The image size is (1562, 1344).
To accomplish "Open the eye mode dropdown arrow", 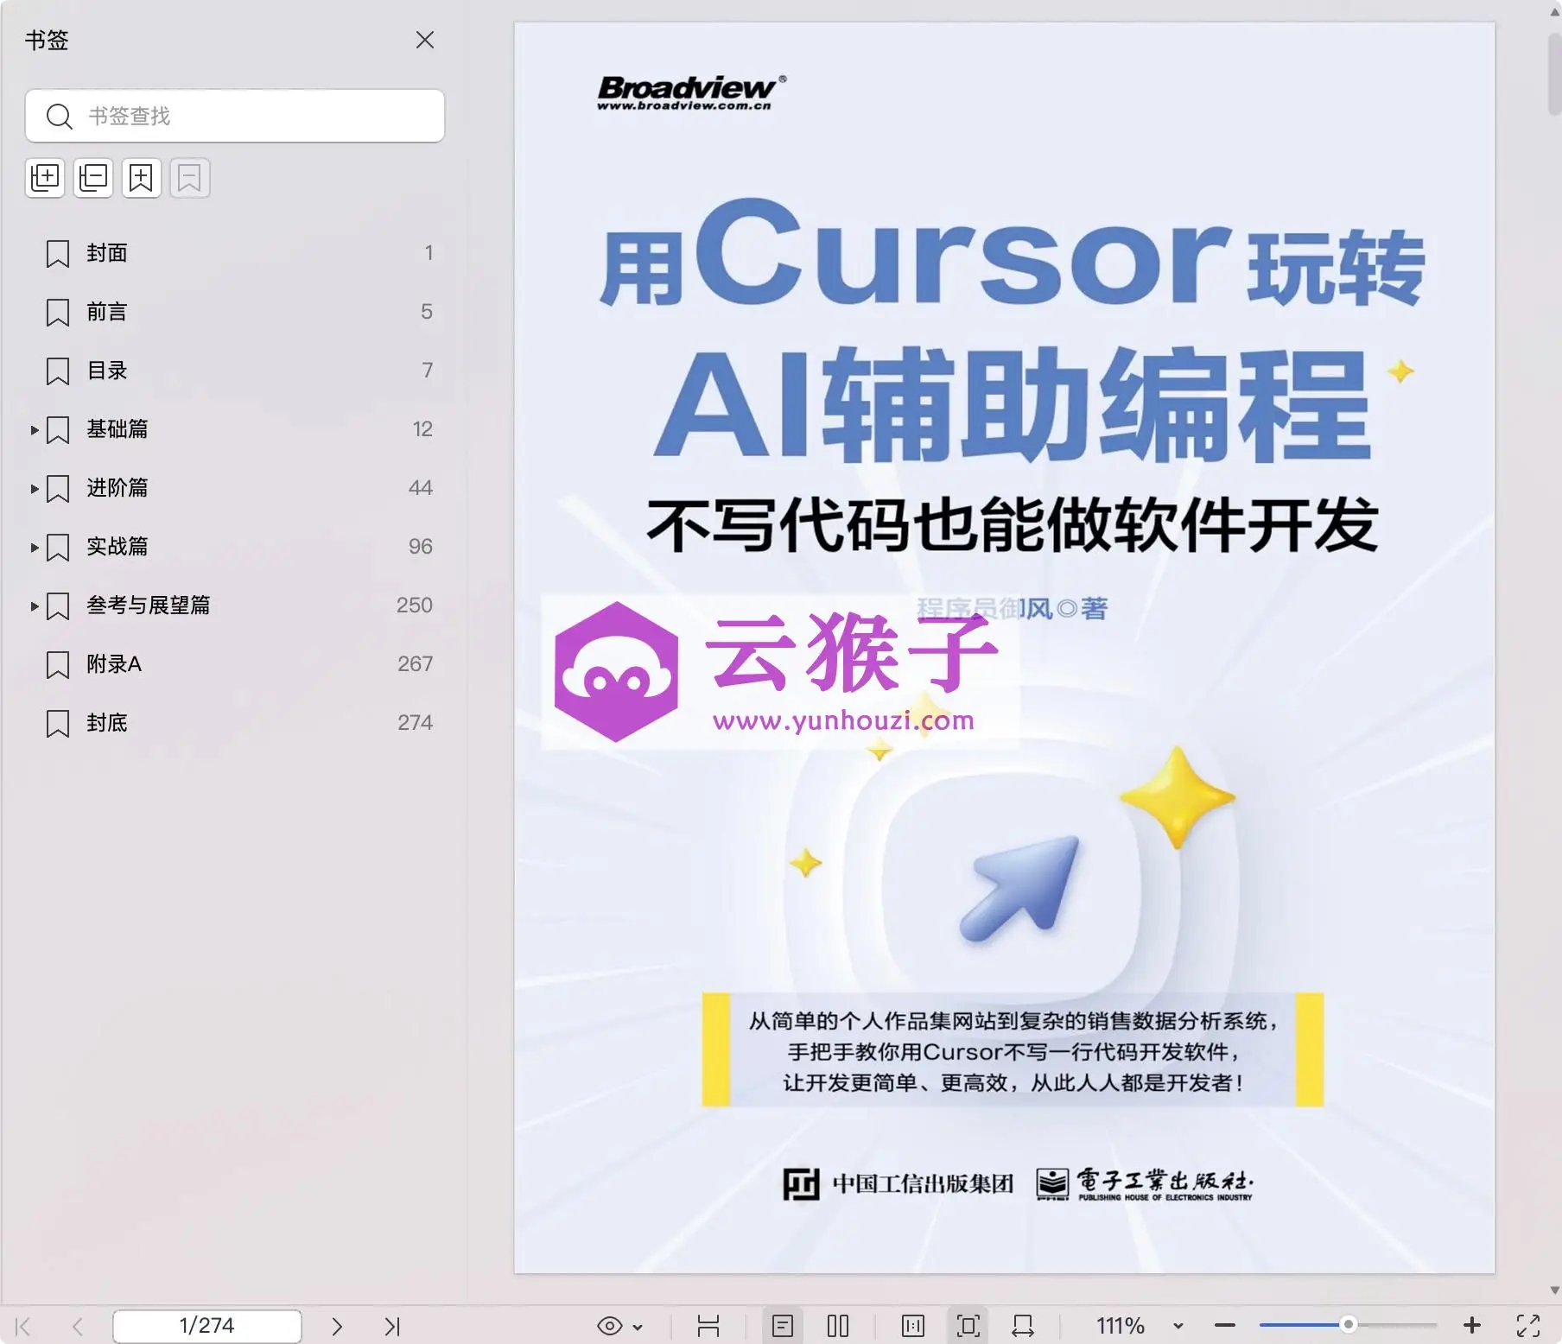I will (x=638, y=1327).
